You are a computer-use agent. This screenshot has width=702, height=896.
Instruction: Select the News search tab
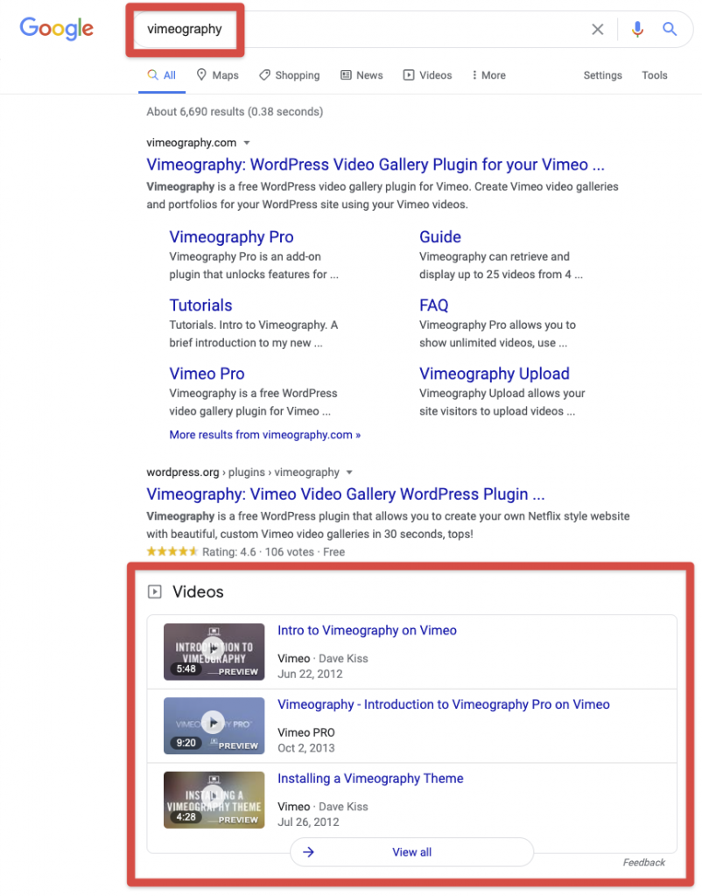point(362,75)
